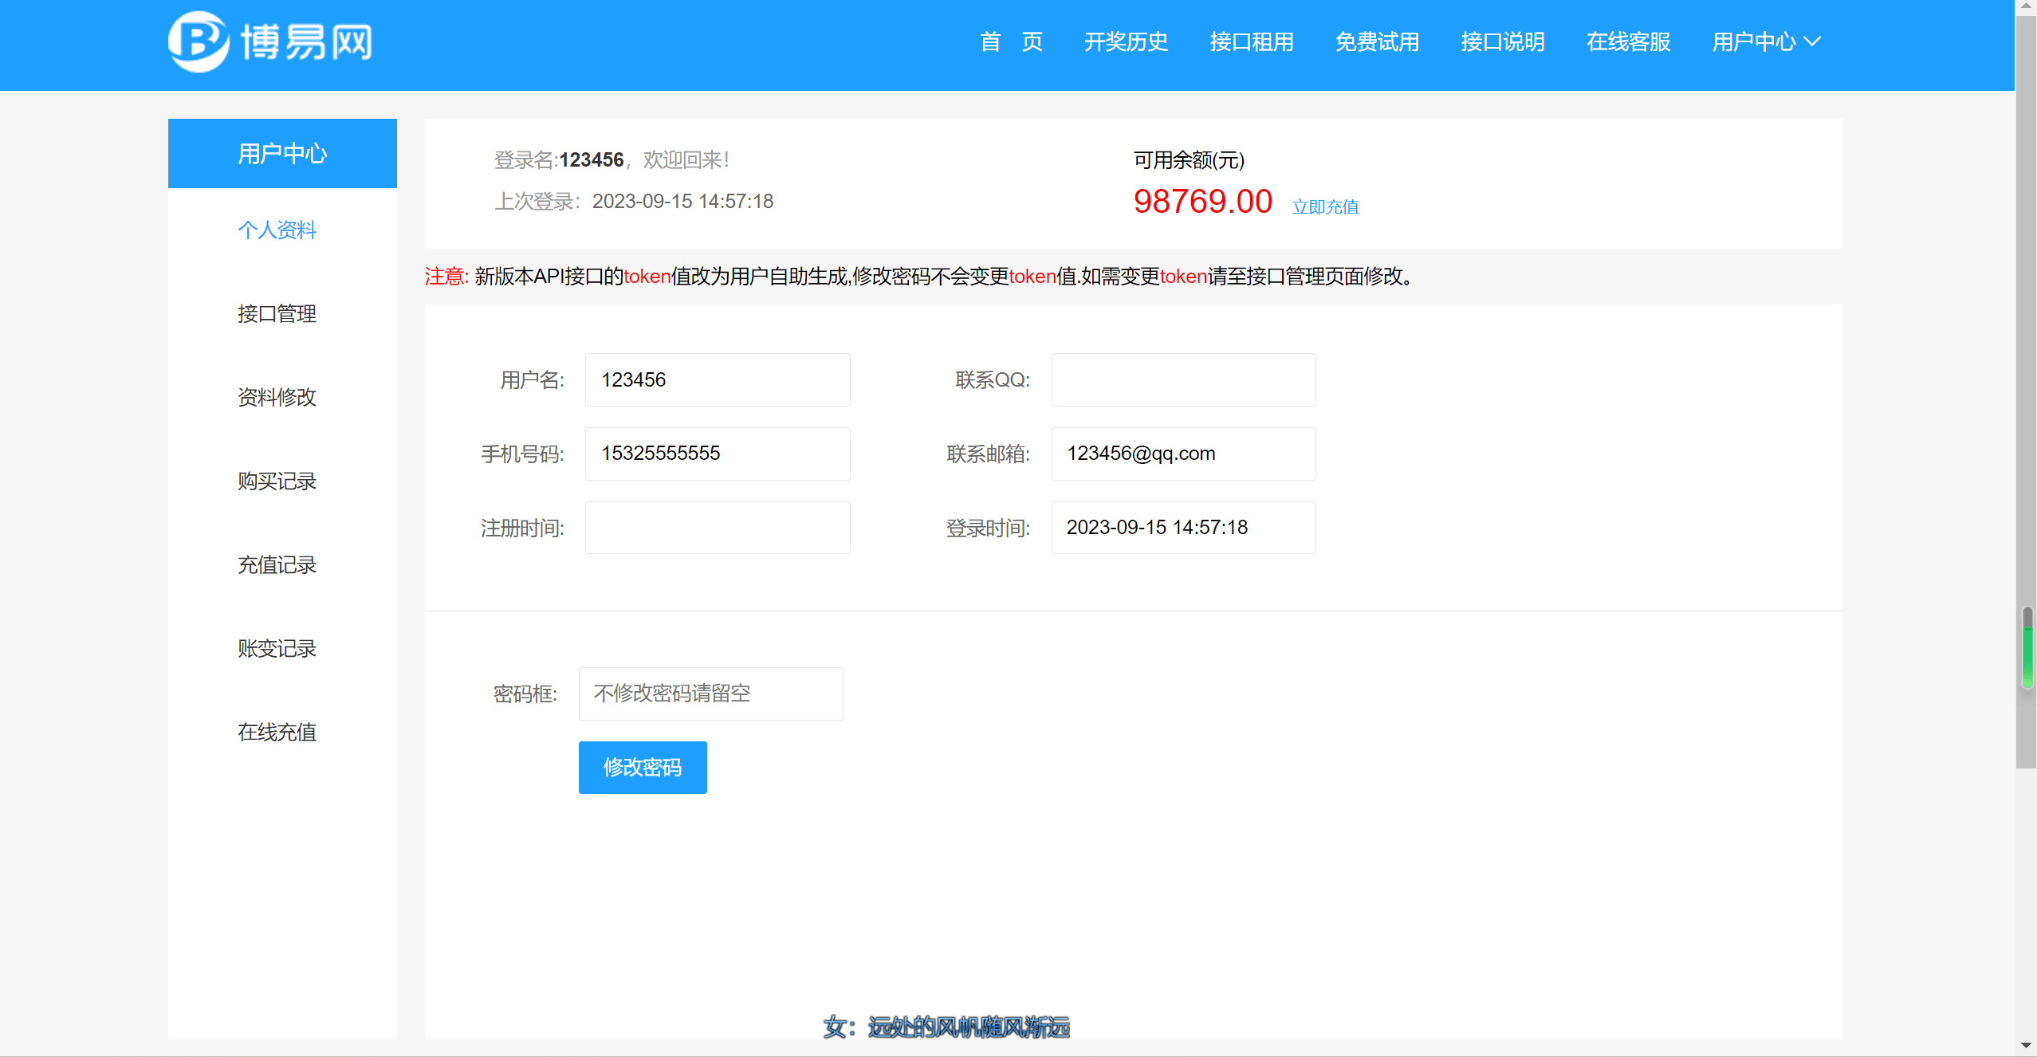Click the 用户名 input field
The image size is (2037, 1057).
(x=718, y=379)
